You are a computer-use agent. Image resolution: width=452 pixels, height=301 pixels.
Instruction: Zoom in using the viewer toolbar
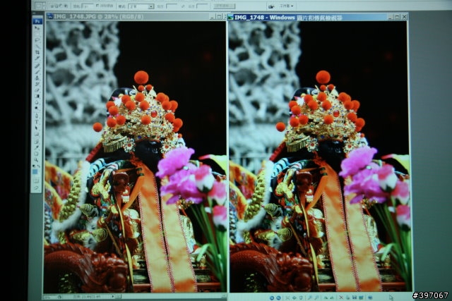click(309, 297)
